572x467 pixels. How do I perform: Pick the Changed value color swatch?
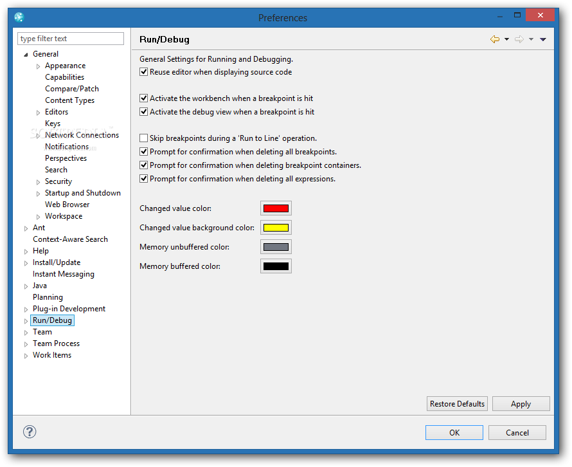276,208
